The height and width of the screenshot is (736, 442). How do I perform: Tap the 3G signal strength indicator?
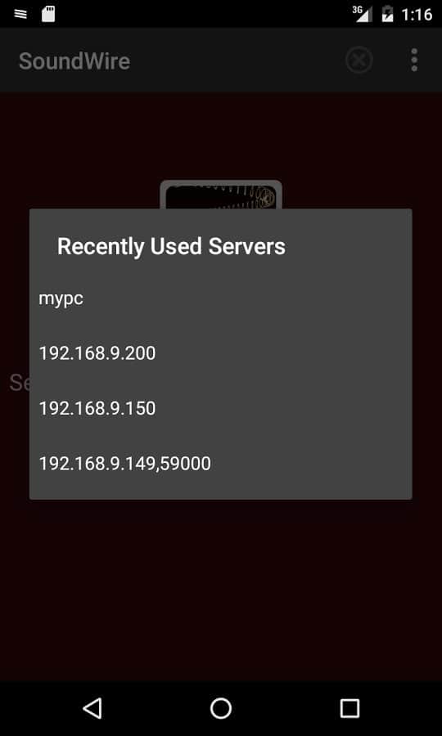pyautogui.click(x=362, y=14)
